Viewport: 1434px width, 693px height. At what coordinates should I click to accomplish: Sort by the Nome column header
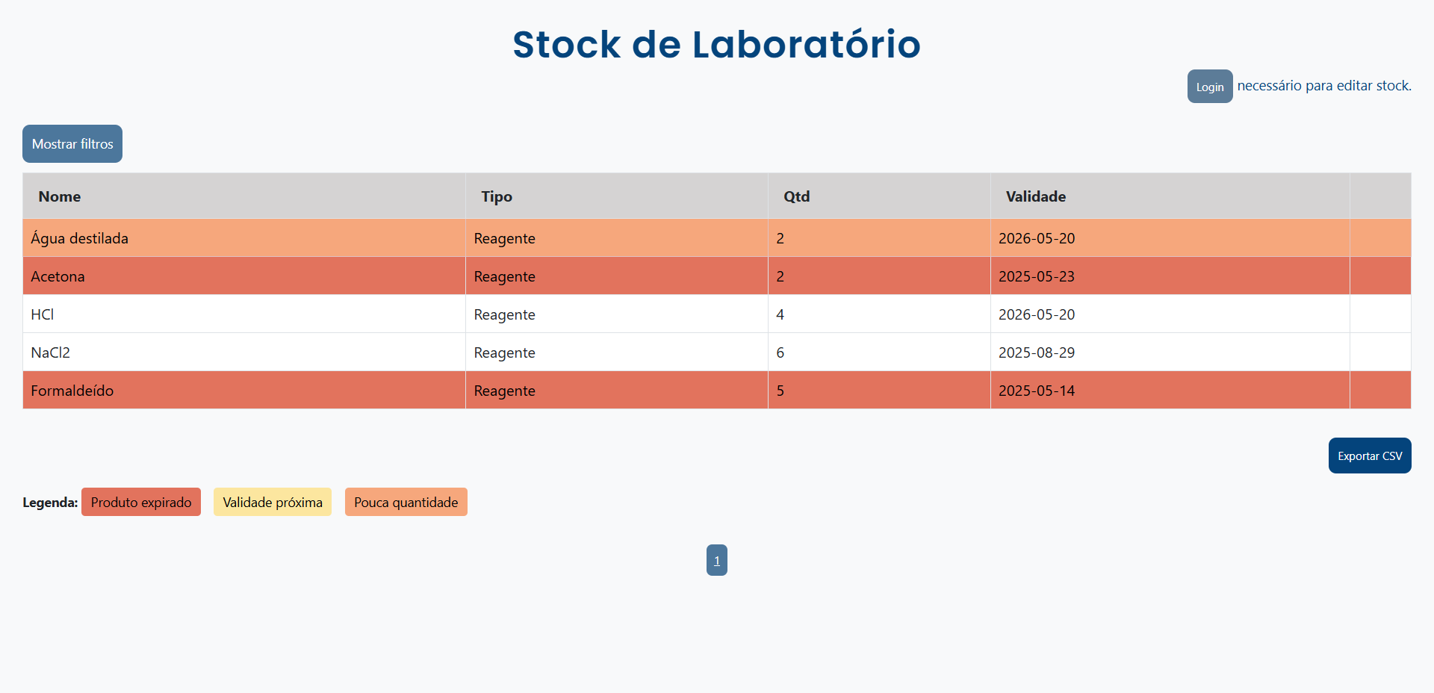tap(60, 196)
